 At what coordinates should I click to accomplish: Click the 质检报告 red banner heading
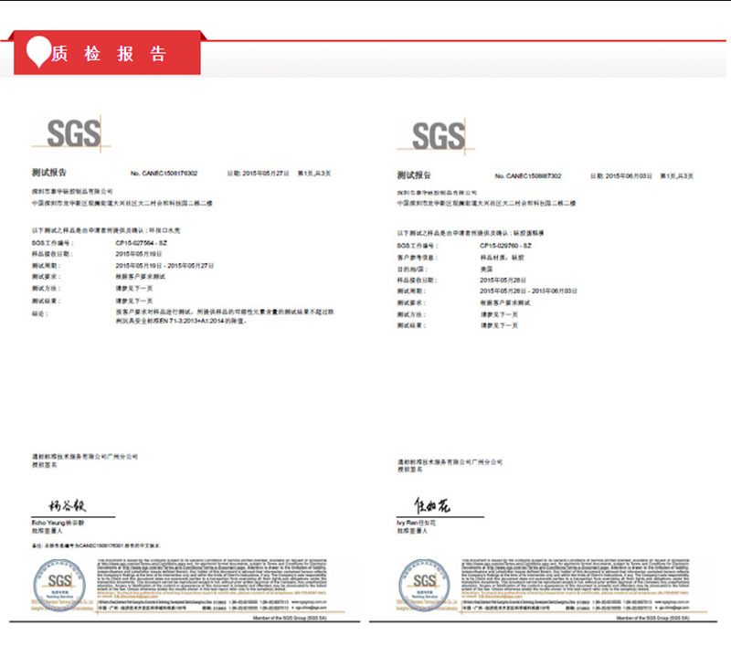(108, 54)
